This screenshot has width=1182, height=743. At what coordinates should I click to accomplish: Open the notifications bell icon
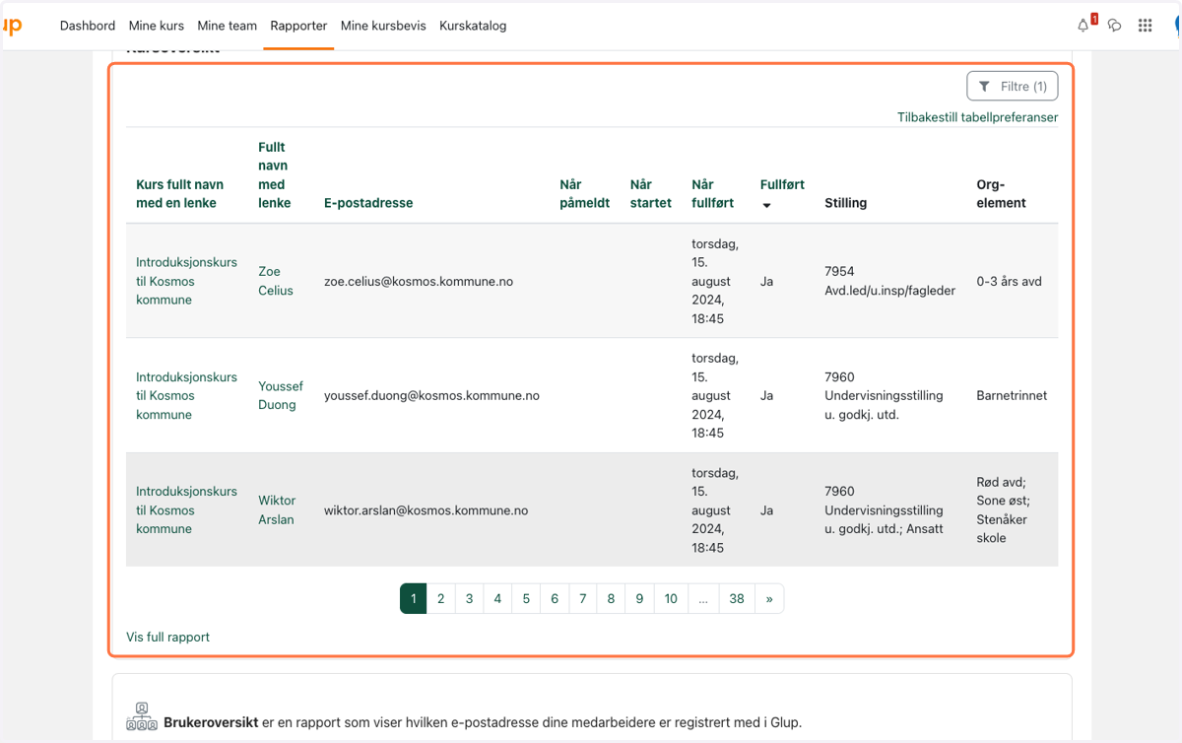(1083, 26)
